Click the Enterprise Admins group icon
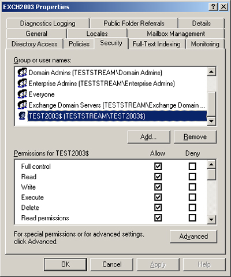 point(22,83)
